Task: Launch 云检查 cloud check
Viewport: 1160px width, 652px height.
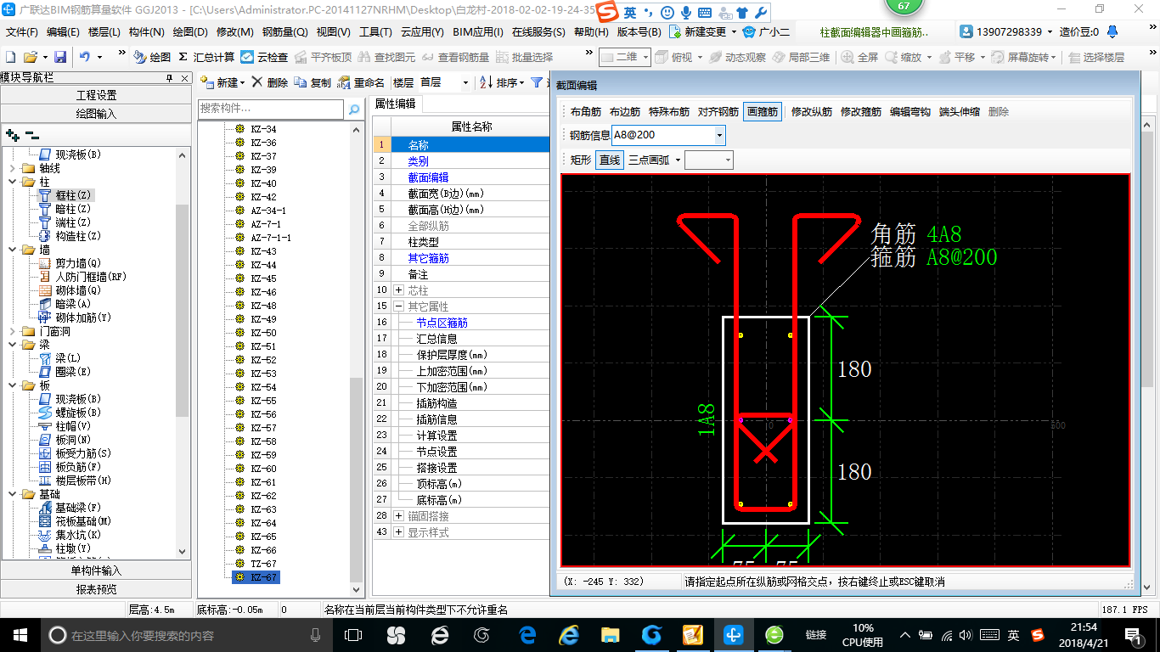Action: coord(264,57)
